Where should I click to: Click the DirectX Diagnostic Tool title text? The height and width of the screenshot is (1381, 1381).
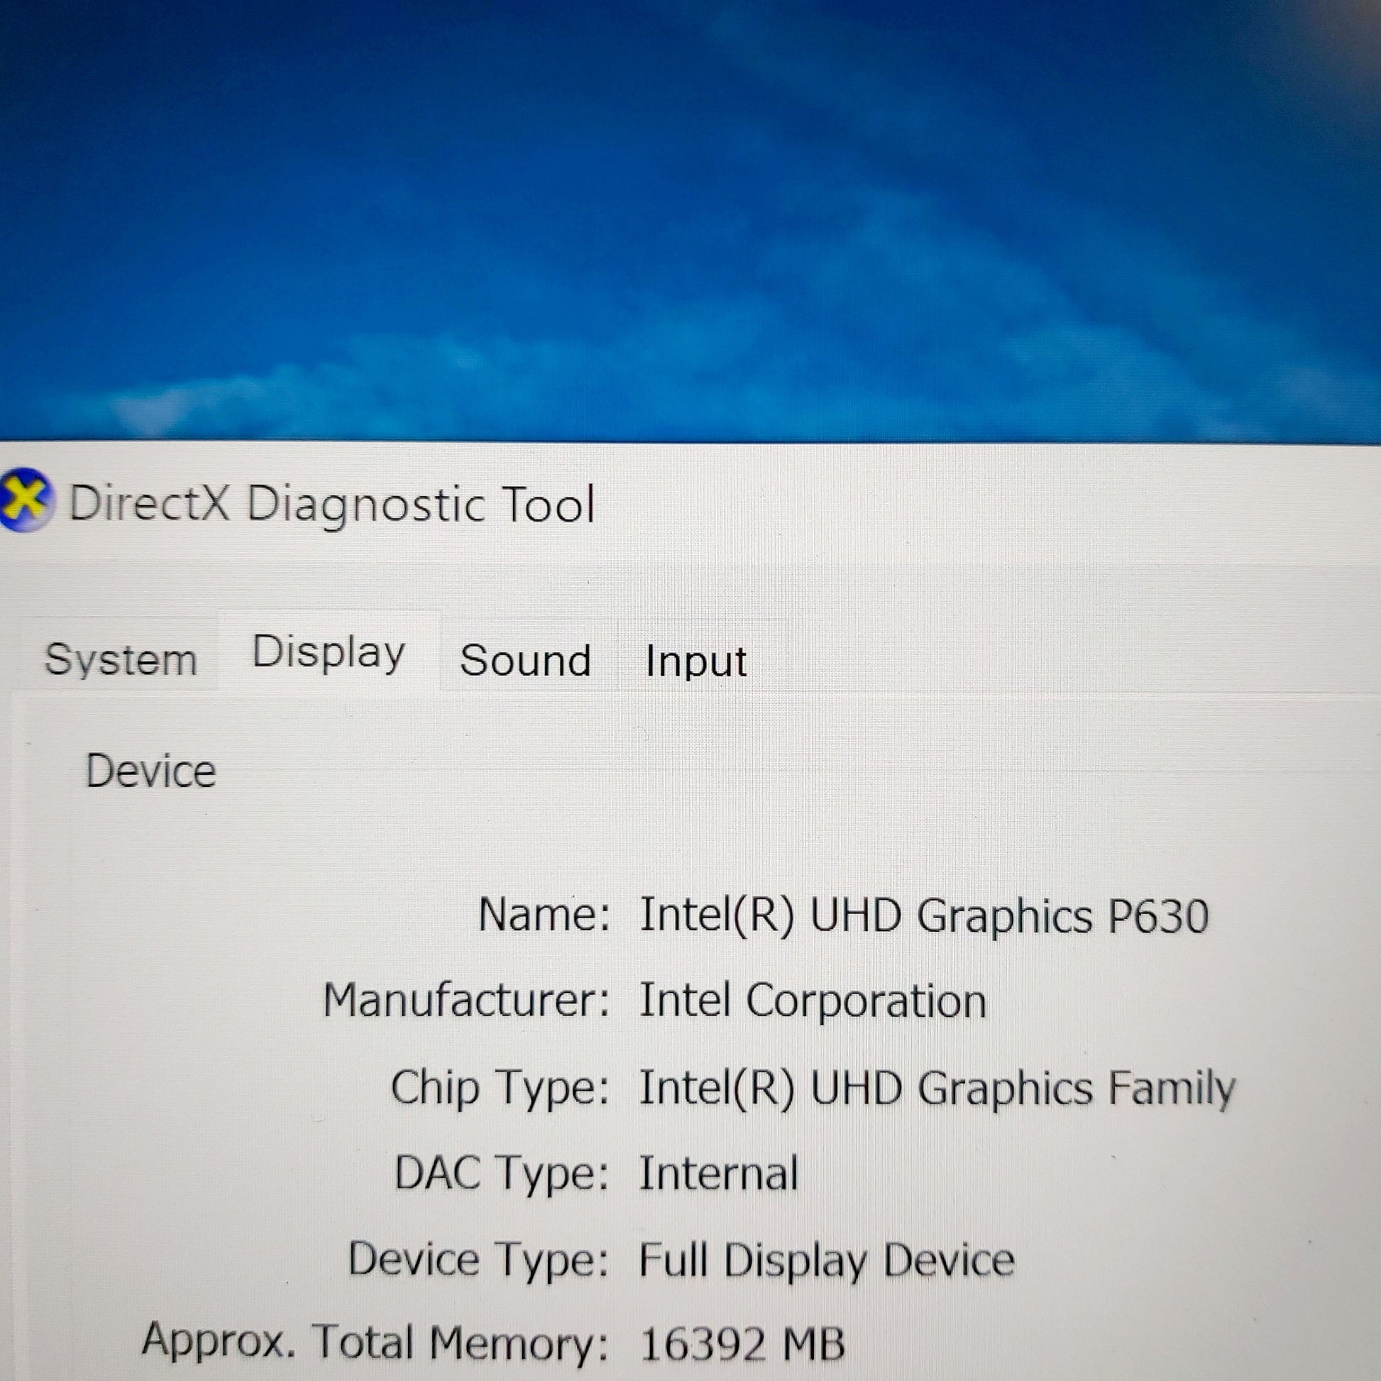(331, 505)
